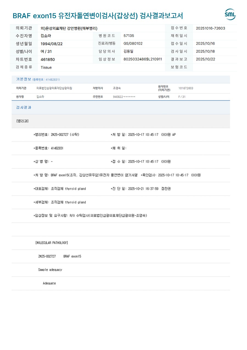Image resolution: width=247 pixels, height=350 pixels.
Task: Select the 검체종류 value 'Tissue'
Action: point(46,67)
